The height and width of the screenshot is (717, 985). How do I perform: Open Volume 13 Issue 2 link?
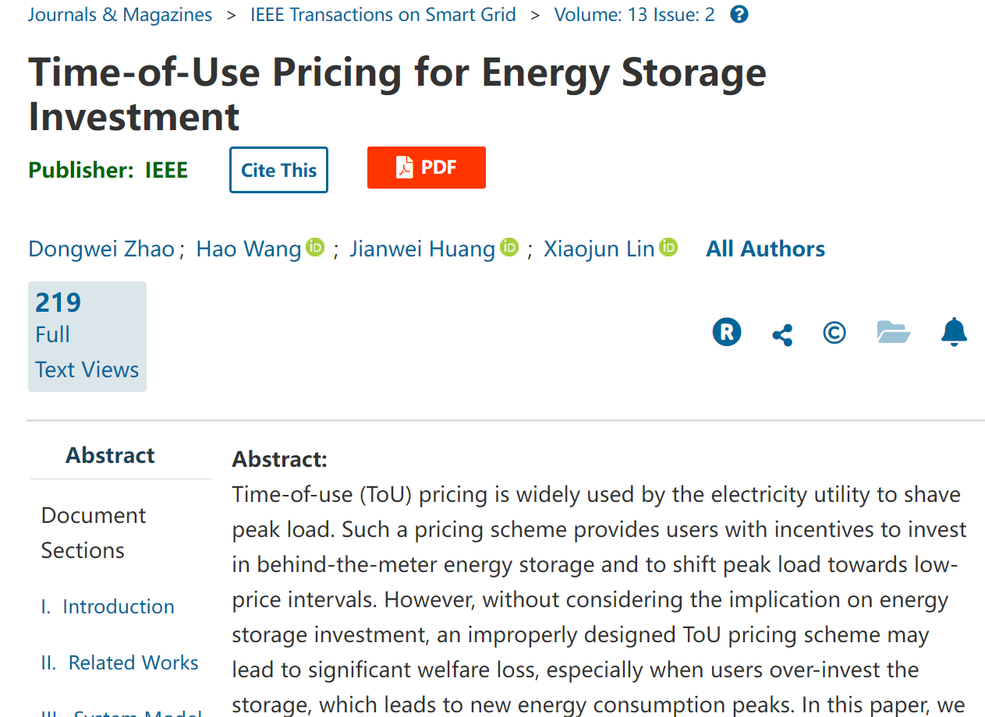[x=634, y=15]
